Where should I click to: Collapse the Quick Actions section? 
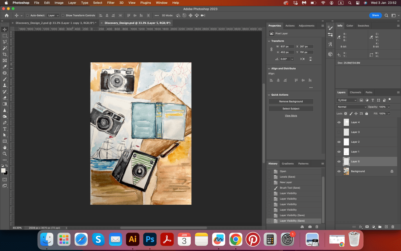(x=269, y=95)
